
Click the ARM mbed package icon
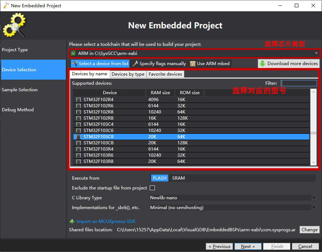coord(193,64)
